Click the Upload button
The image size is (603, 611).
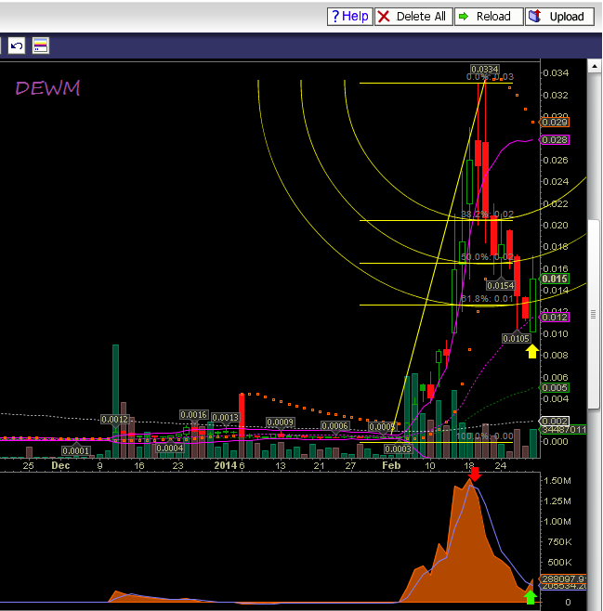point(559,16)
